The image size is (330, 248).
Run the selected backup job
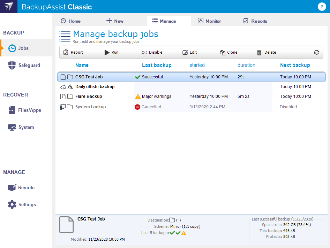coord(112,52)
